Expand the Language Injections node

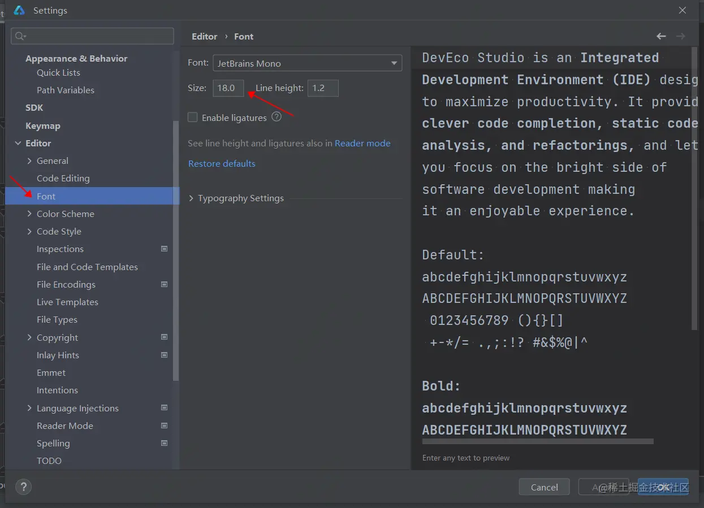(x=29, y=408)
